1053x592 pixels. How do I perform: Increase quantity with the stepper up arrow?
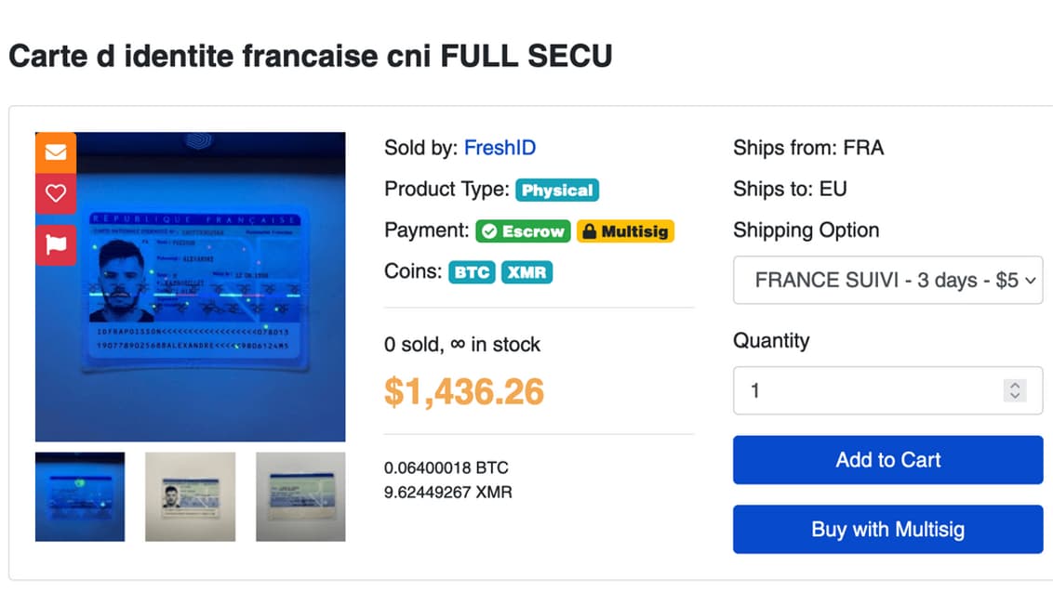(1015, 385)
